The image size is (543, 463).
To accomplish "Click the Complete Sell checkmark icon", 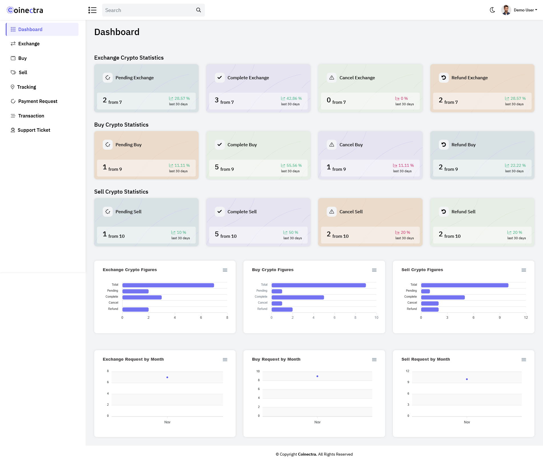I will click(219, 212).
